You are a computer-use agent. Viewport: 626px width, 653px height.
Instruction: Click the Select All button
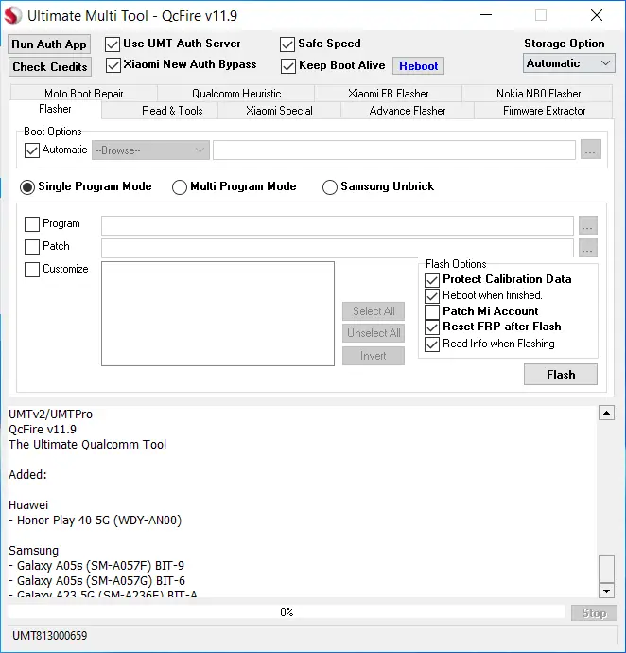coord(374,311)
